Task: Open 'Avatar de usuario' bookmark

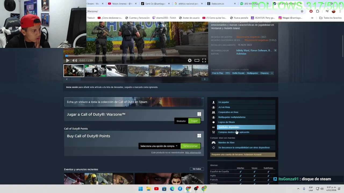Action: (189, 18)
